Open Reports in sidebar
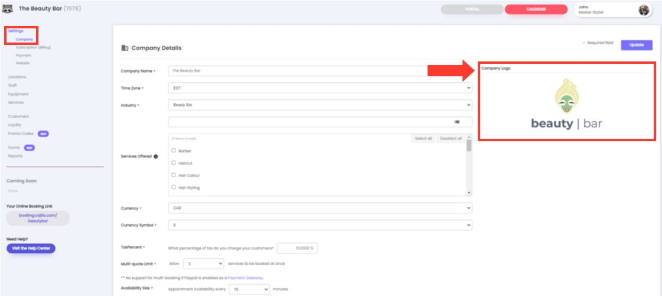This screenshot has width=662, height=296. coord(15,156)
